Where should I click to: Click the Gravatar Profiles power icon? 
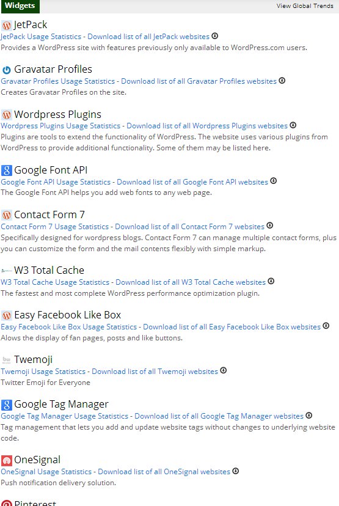pyautogui.click(x=7, y=70)
